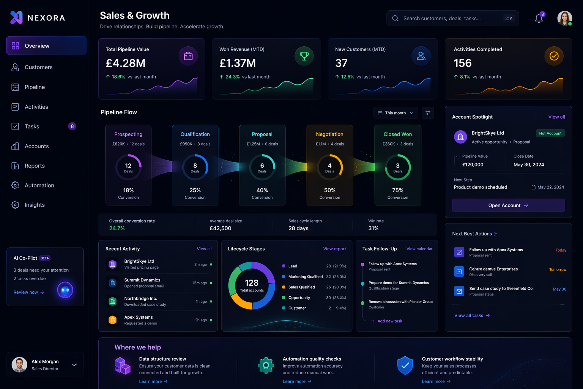Click the Activities Completed checkmark icon
583x389 pixels.
554,56
